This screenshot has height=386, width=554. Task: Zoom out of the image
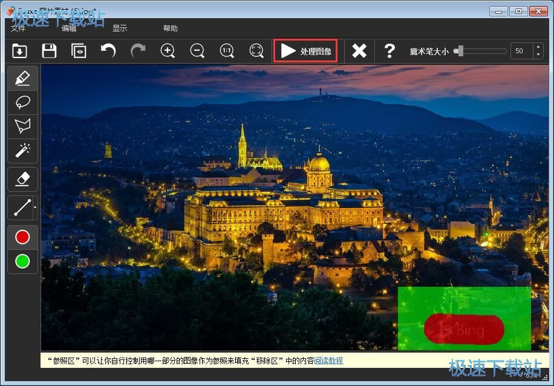click(197, 51)
